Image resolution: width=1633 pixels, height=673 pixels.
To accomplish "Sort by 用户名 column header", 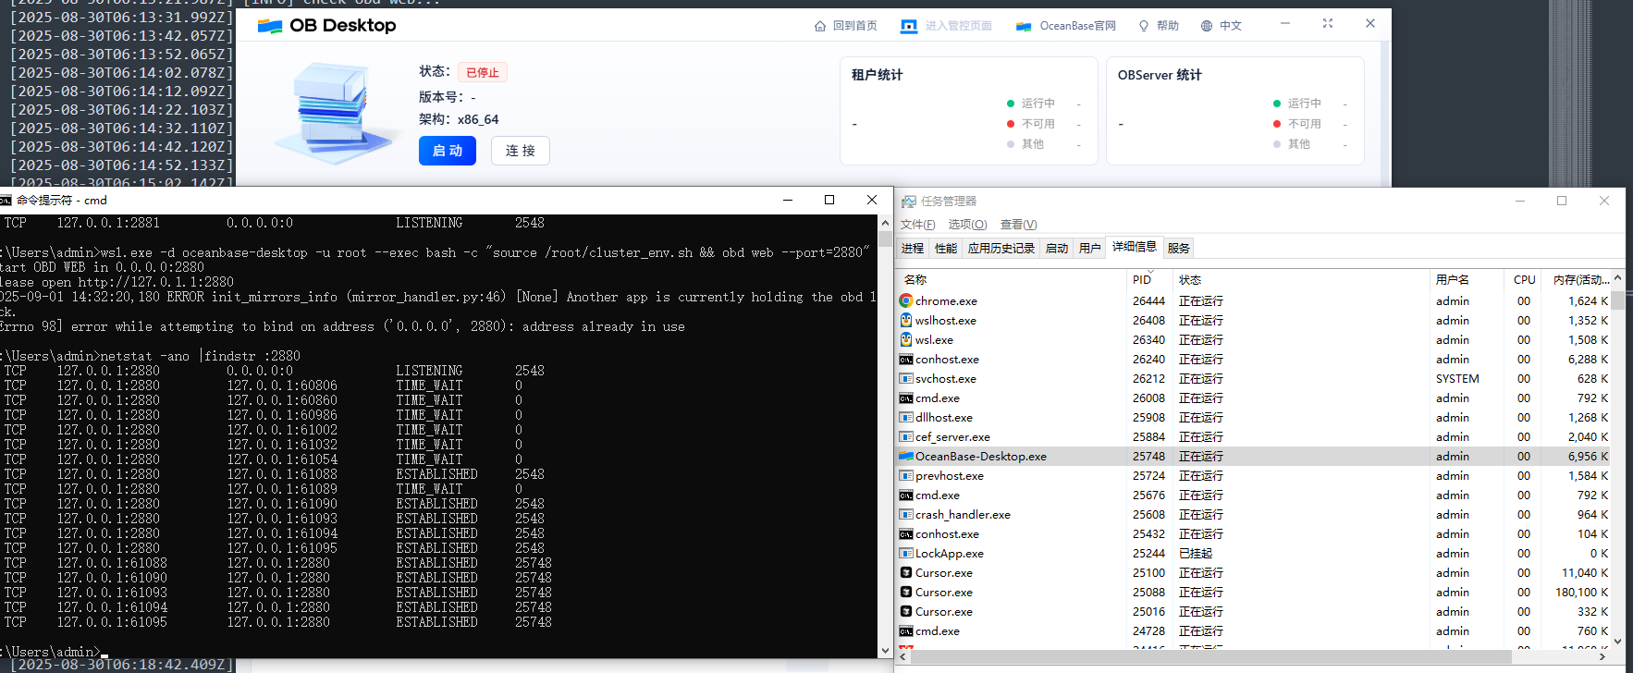I will pos(1453,279).
